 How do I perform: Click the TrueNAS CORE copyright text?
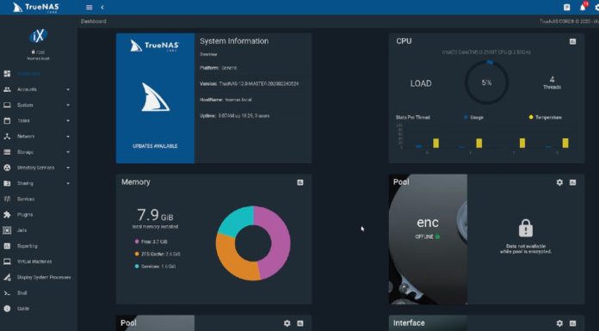(569, 21)
